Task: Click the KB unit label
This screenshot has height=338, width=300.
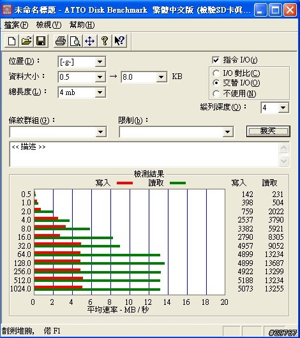Action: click(177, 77)
